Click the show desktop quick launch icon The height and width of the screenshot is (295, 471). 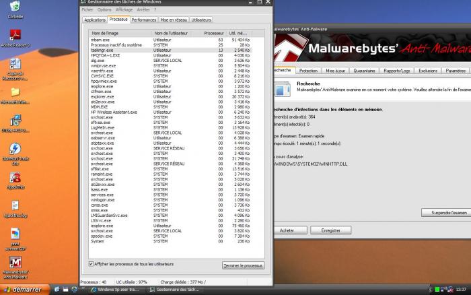click(x=65, y=290)
